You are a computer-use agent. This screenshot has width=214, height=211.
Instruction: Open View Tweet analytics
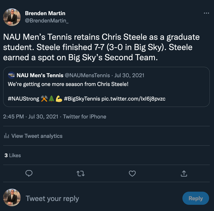(37, 136)
